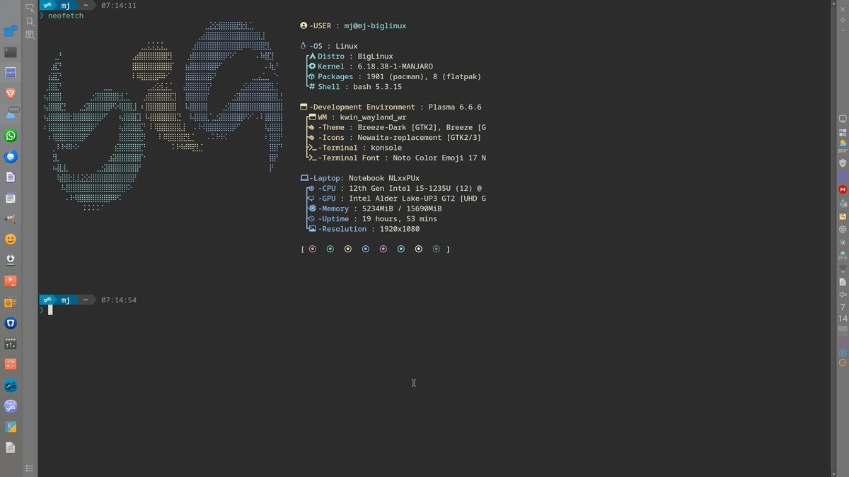Open the dock icon with the 9999 badge
849x477 pixels.
(x=11, y=114)
